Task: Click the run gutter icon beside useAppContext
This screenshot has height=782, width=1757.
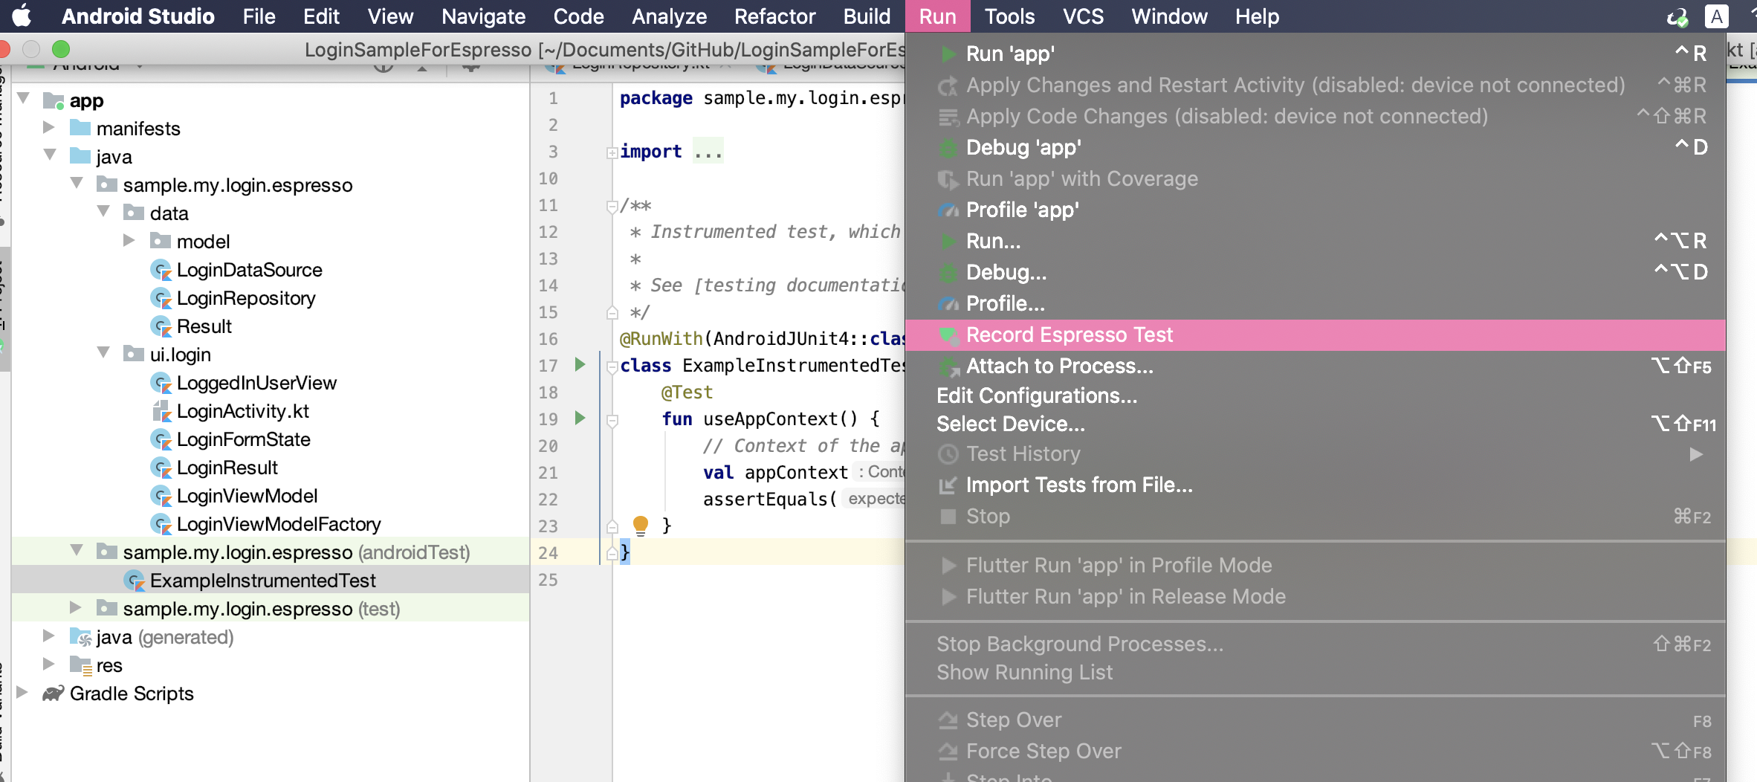Action: coord(580,418)
